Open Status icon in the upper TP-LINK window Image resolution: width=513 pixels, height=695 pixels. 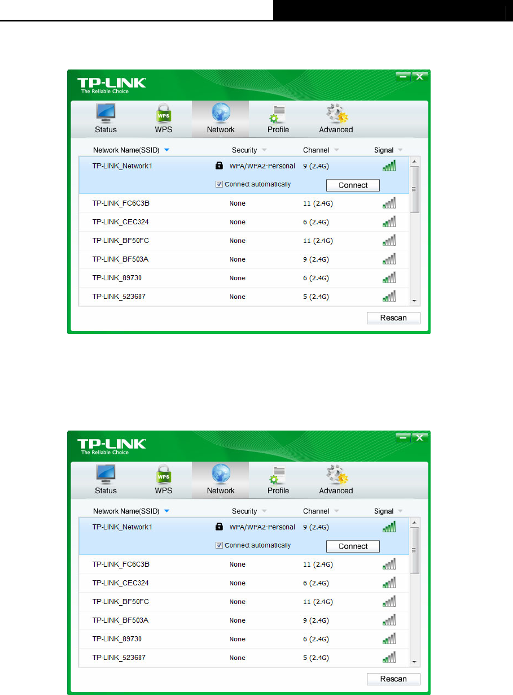click(x=106, y=114)
